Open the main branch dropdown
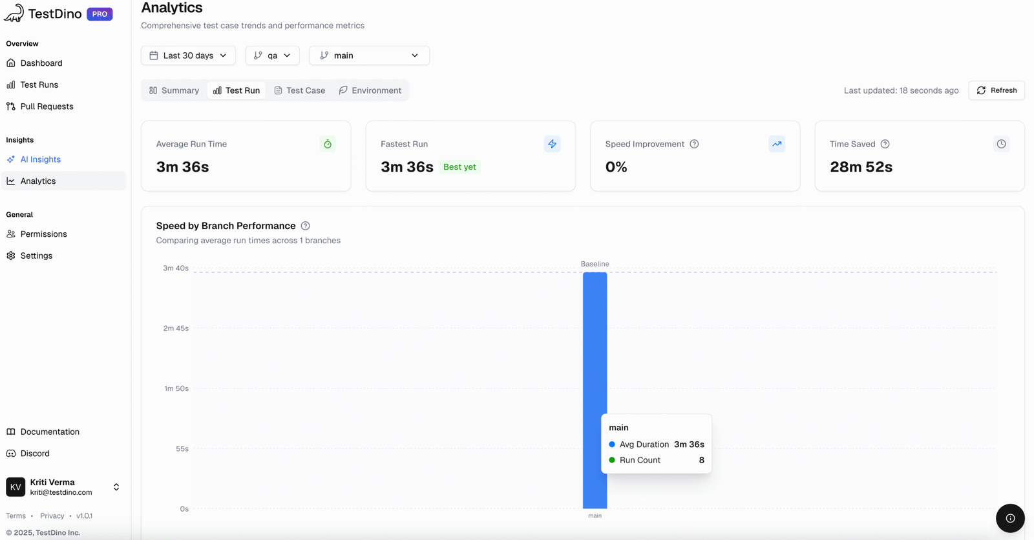 click(x=369, y=55)
